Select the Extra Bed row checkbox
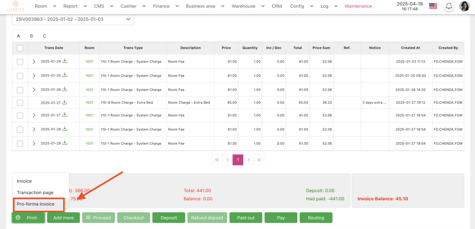 click(x=20, y=102)
